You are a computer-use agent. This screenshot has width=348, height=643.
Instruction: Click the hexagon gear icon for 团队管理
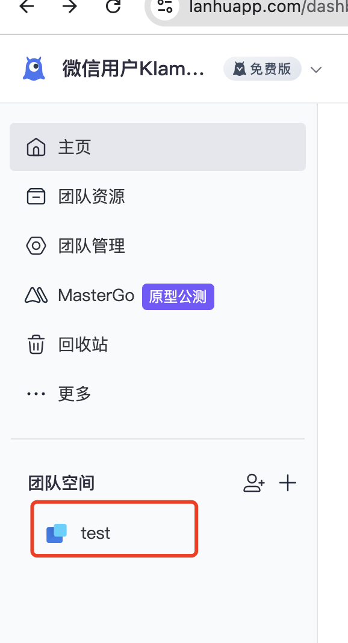point(36,246)
